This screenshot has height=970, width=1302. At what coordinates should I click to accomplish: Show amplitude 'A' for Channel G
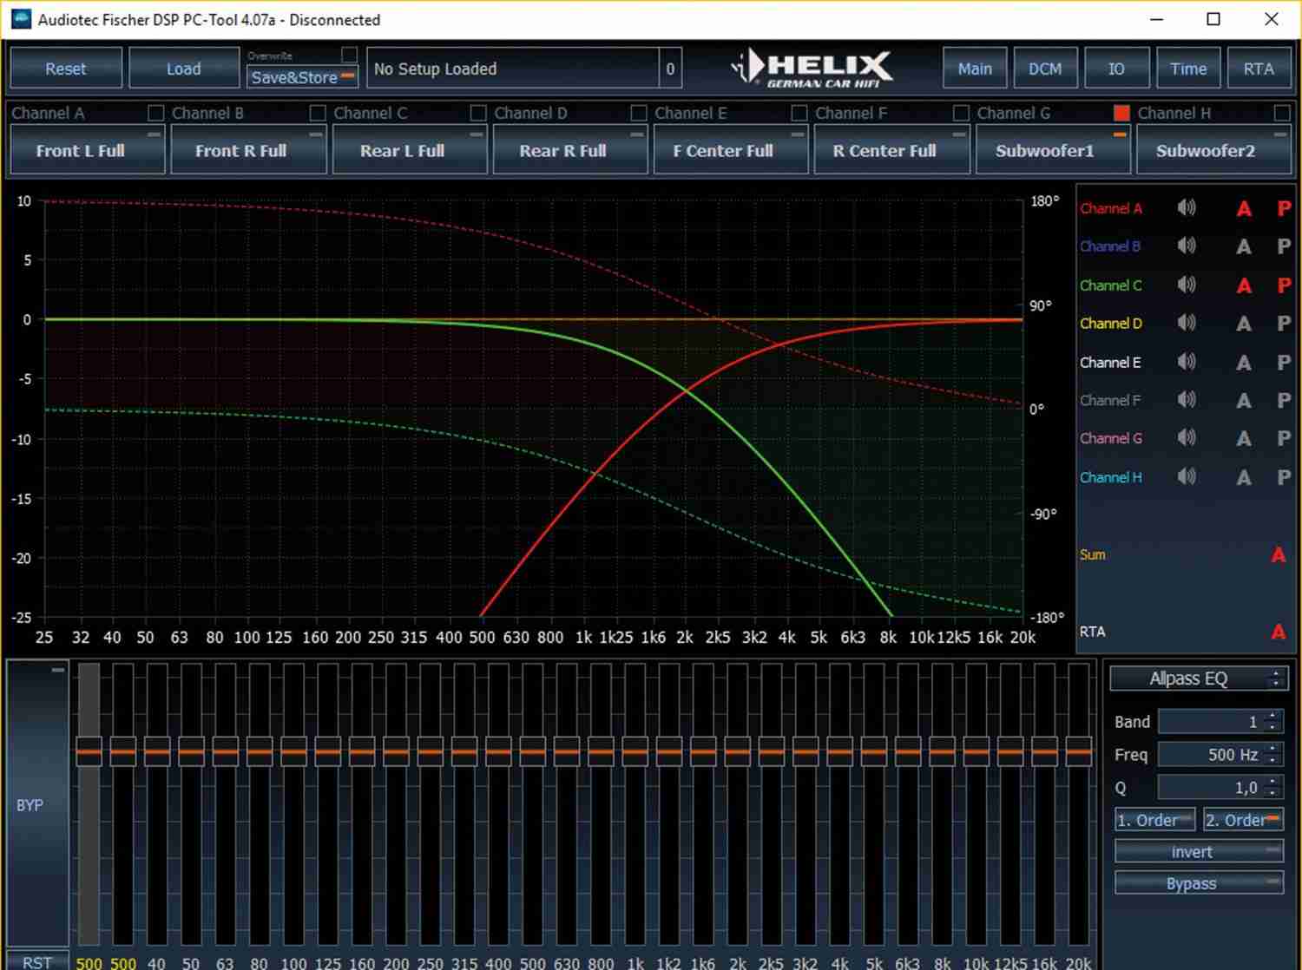point(1244,439)
